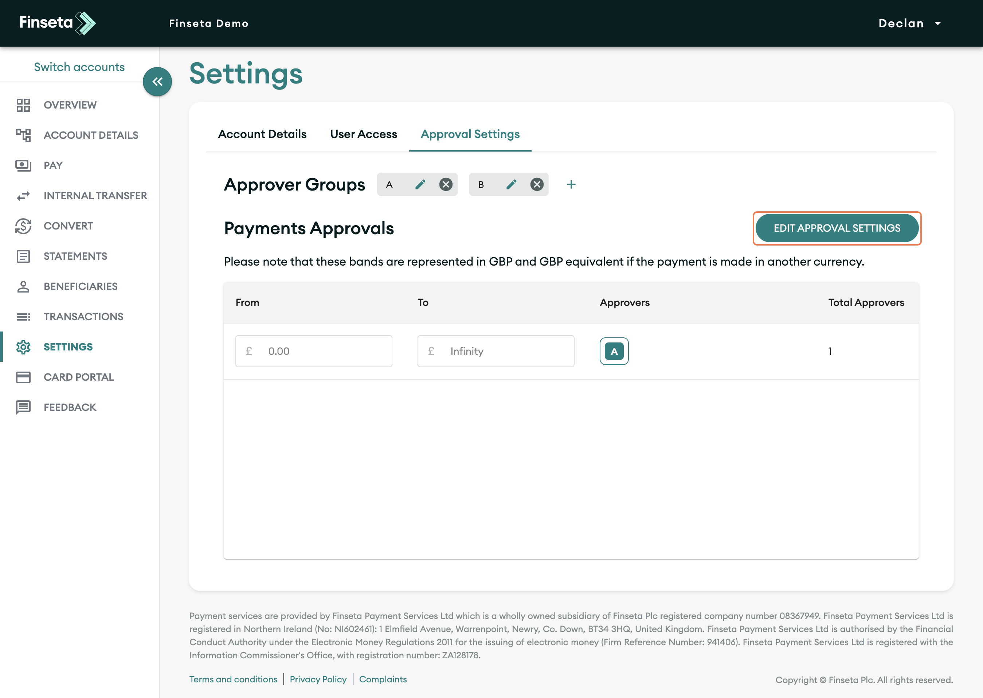Image resolution: width=983 pixels, height=698 pixels.
Task: Open Card Portal from the sidebar
Action: click(79, 377)
